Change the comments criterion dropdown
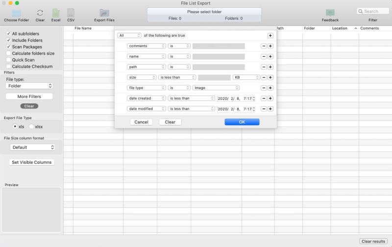Image resolution: width=392 pixels, height=247 pixels. (146, 46)
